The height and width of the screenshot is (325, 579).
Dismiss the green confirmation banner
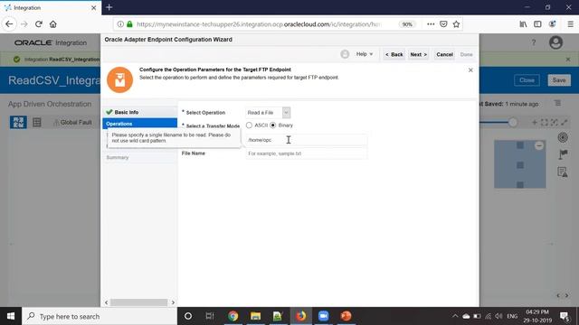point(568,60)
